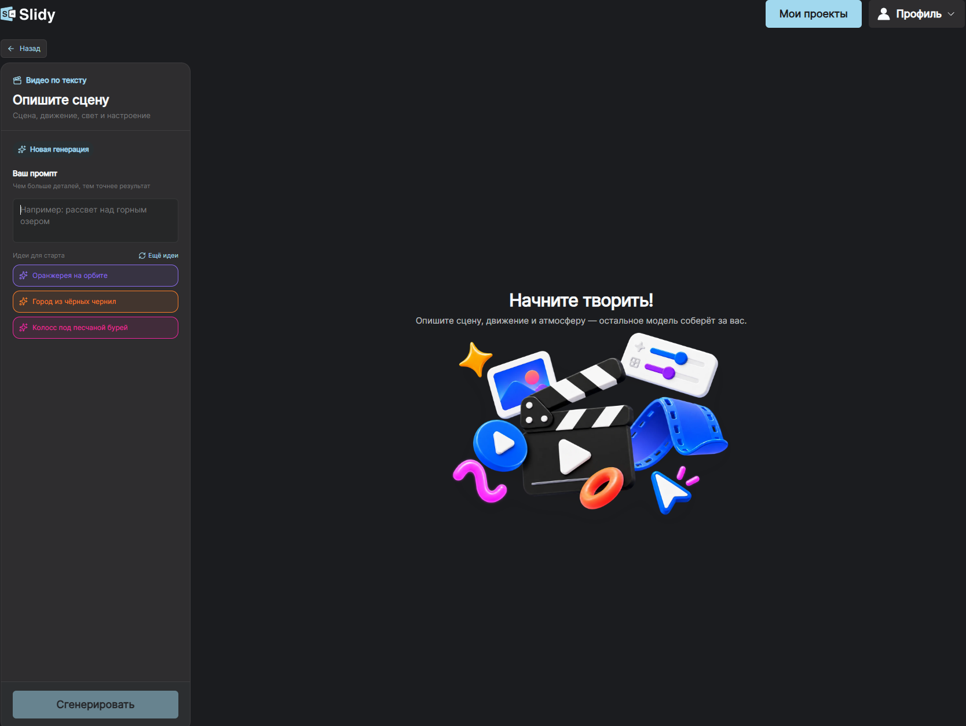
Task: Click the Видео по тексту label
Action: pos(56,80)
